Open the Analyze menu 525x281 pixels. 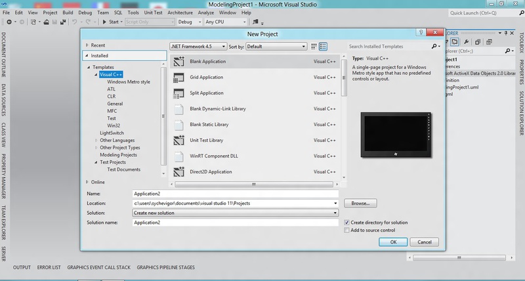pos(205,12)
